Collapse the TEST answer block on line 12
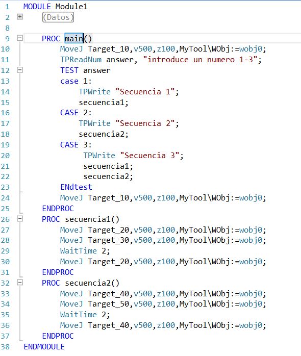301x356 pixels. coord(20,70)
